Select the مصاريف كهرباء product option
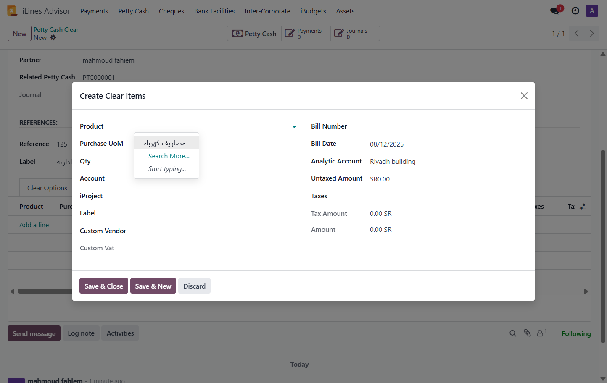 tap(166, 143)
